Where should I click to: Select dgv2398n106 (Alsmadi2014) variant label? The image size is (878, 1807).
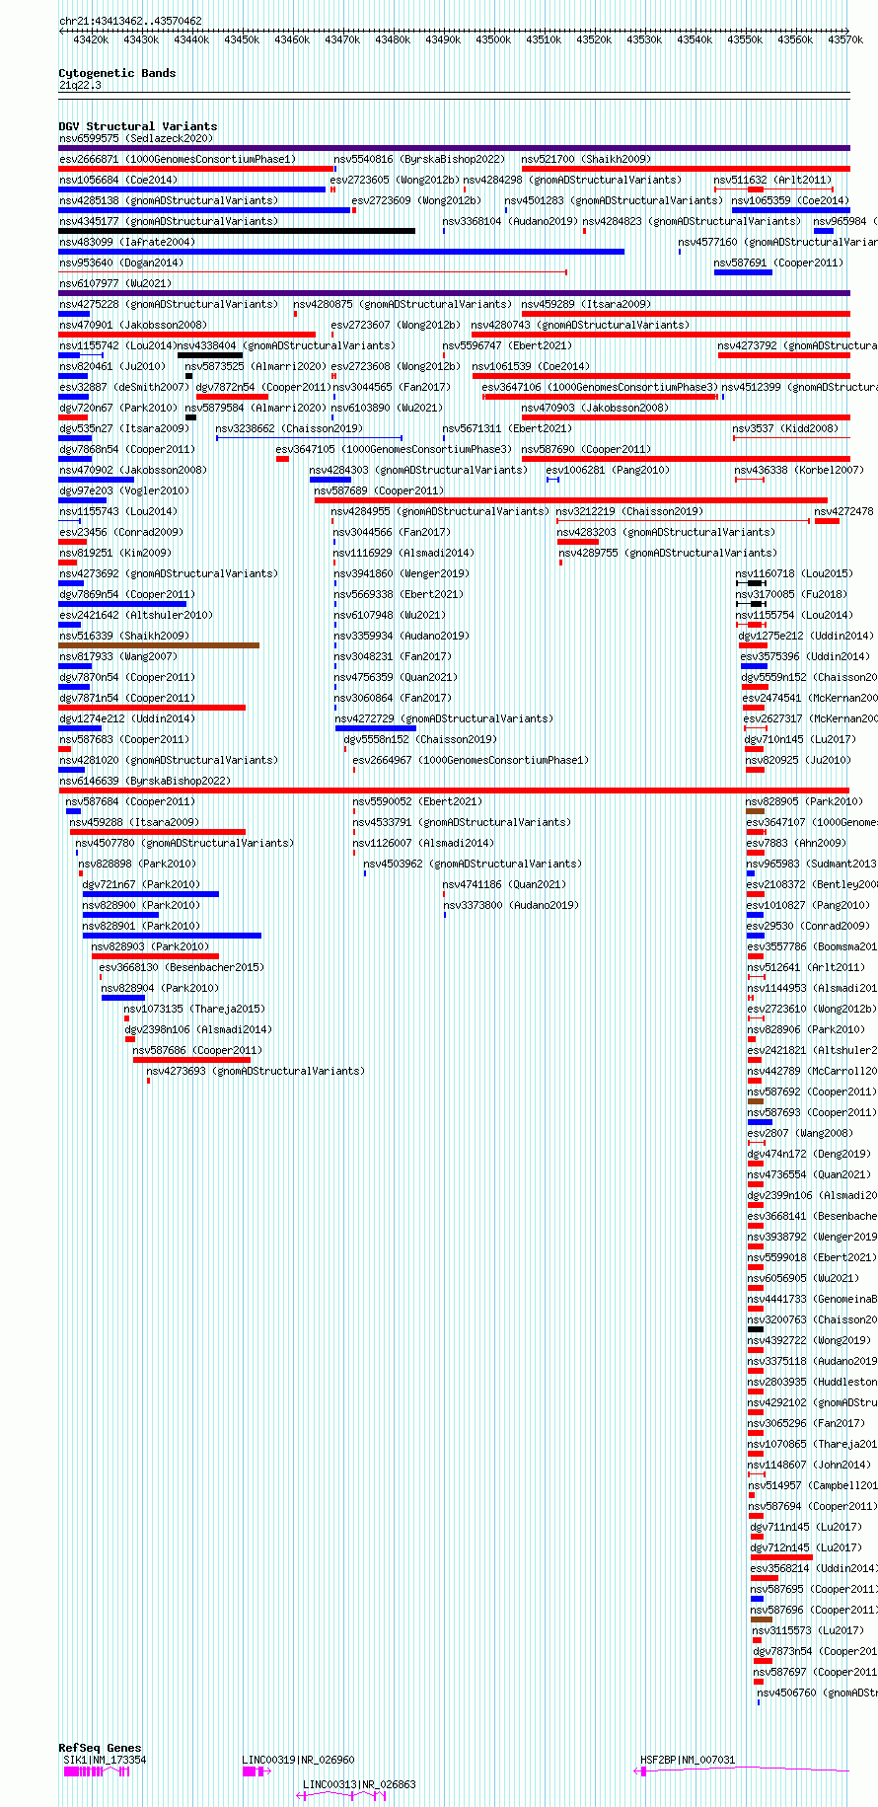tap(198, 1030)
